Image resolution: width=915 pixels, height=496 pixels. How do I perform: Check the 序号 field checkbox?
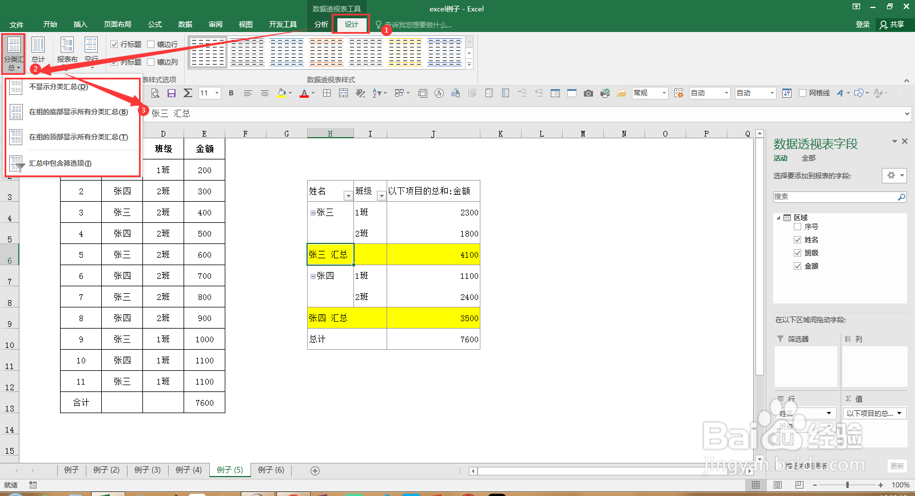(x=797, y=227)
